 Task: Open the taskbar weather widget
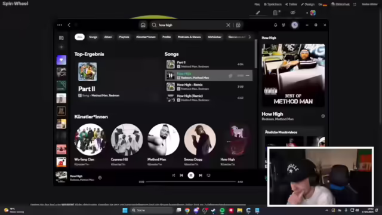[14, 210]
